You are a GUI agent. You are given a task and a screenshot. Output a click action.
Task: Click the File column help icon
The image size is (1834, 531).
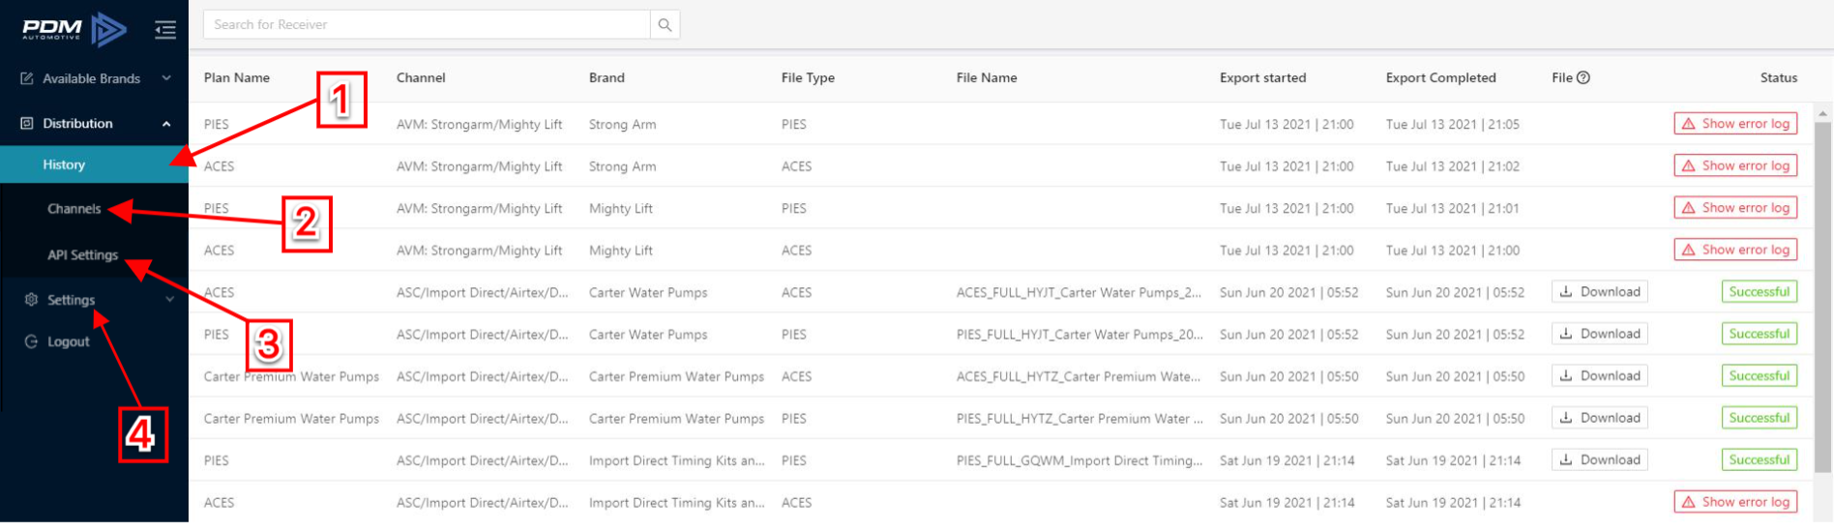[1583, 78]
